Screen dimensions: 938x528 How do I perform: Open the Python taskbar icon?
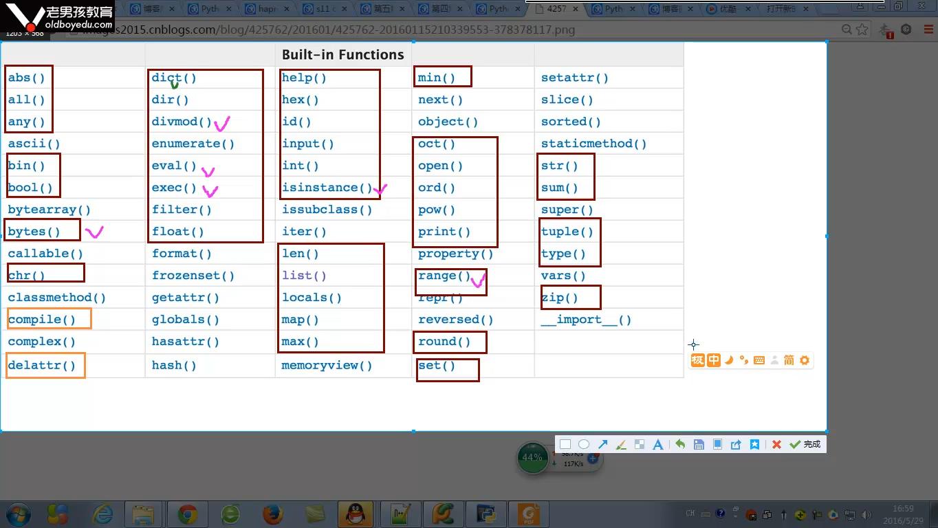pyautogui.click(x=486, y=514)
